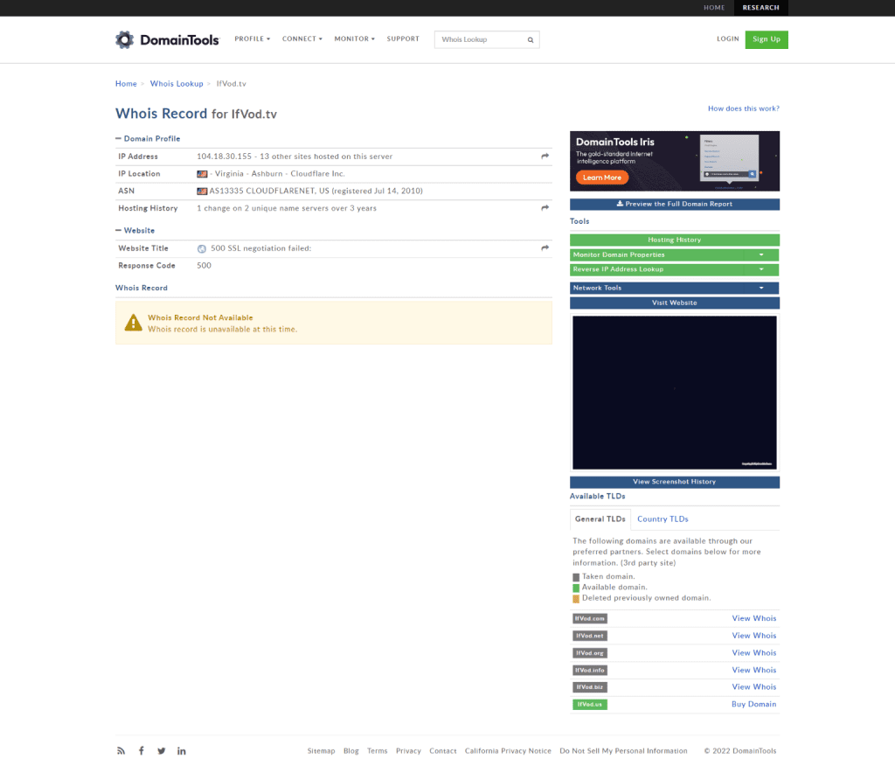Open the PROFILE dropdown menu
Screen dimensions: 895x766
coord(253,38)
